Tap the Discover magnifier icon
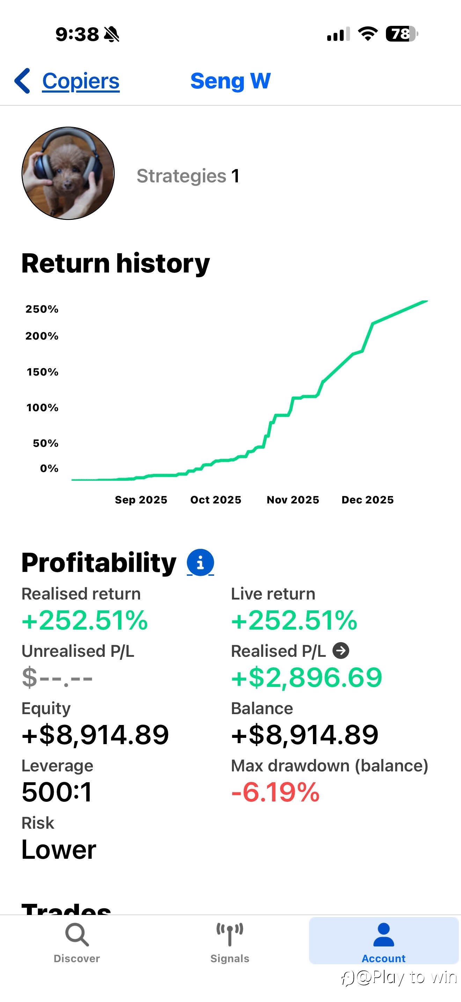The height and width of the screenshot is (1002, 461). tap(77, 934)
